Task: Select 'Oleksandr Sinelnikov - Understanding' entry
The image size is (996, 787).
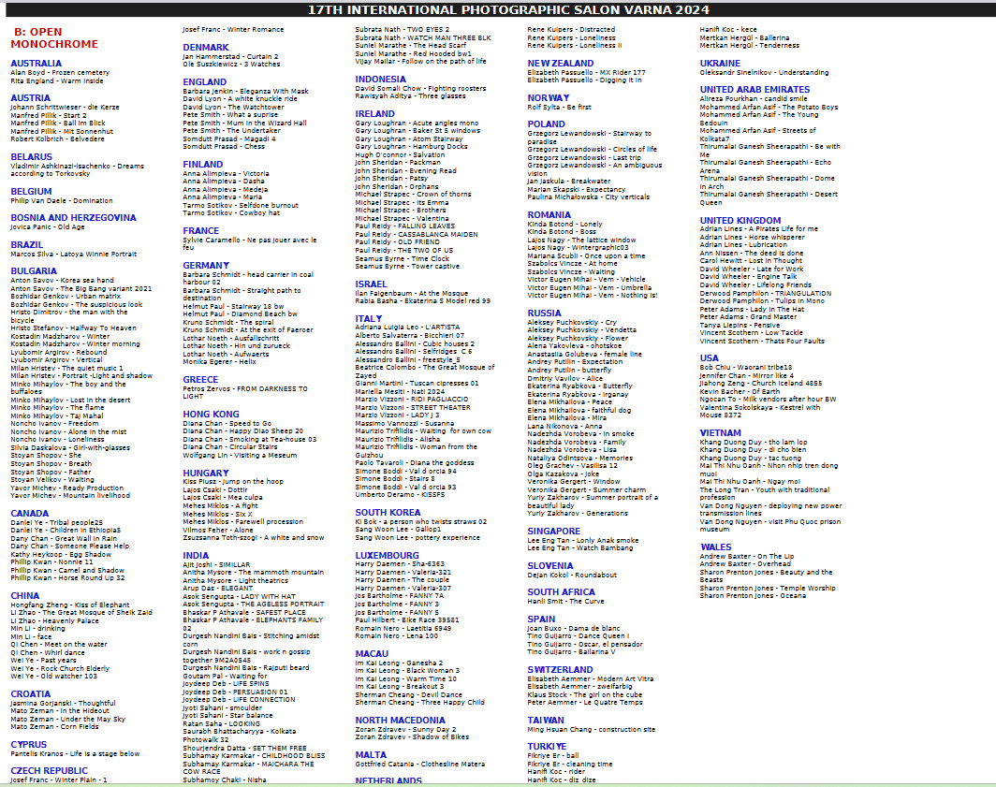Action: coord(764,72)
